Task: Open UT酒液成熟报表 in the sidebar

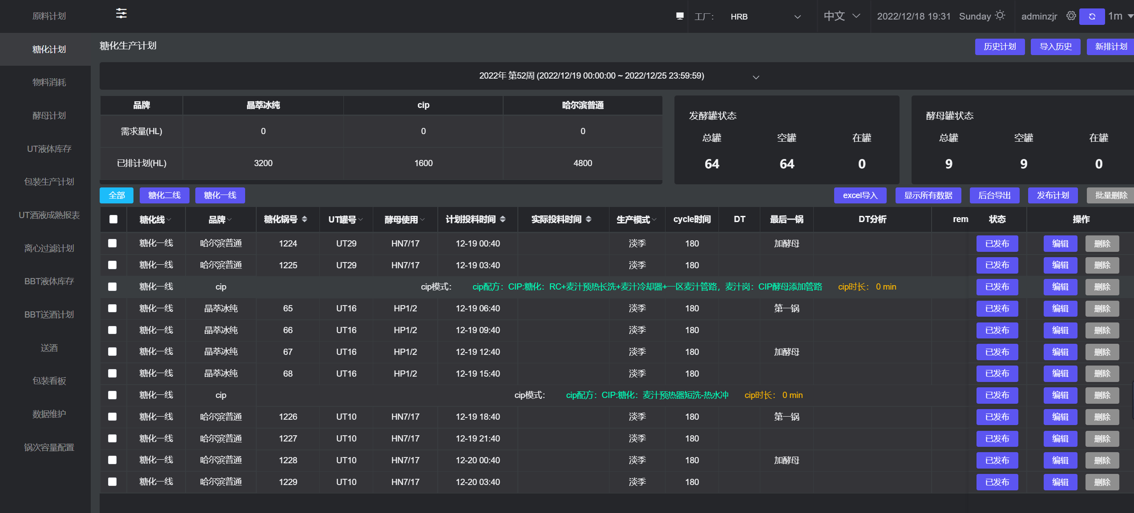Action: (49, 215)
